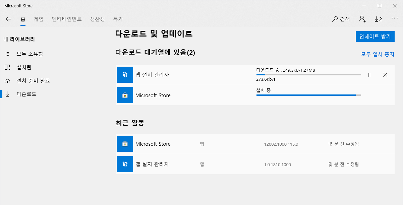Open the 특가 tab
Image resolution: width=403 pixels, height=205 pixels.
coord(118,19)
